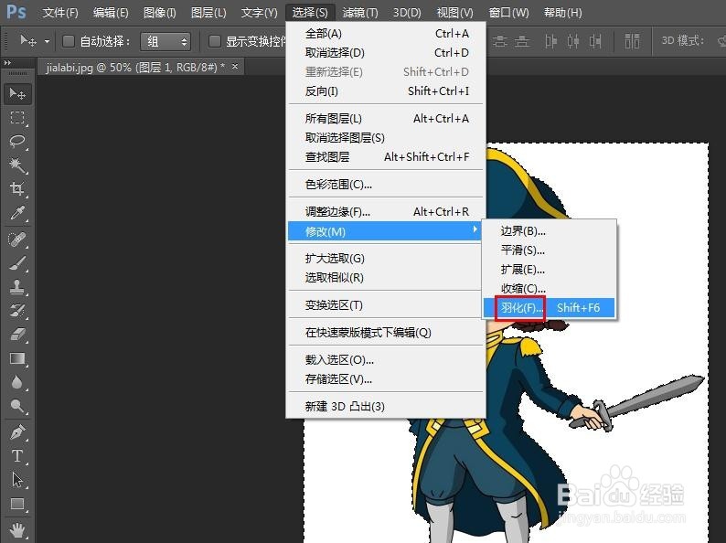The image size is (726, 543).
Task: Choose 边界(B)... in Modify submenu
Action: coord(550,230)
